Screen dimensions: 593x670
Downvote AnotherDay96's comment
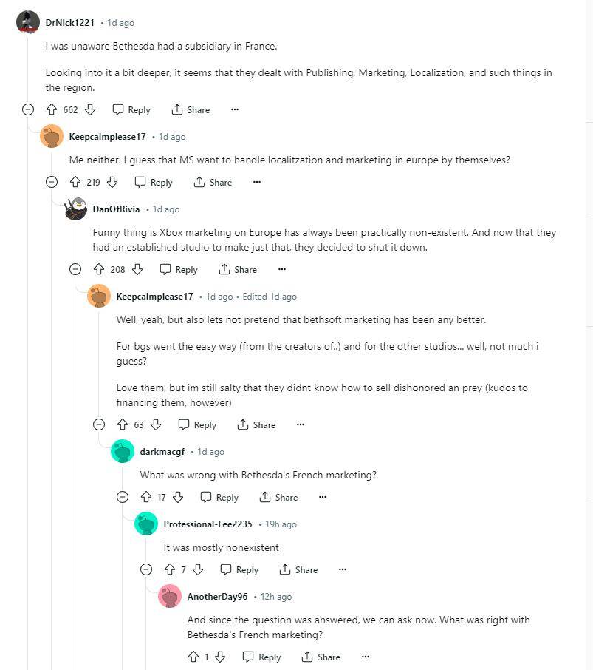coord(220,657)
